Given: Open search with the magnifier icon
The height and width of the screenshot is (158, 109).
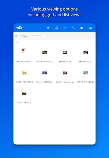Looking at the screenshot, I should [73, 28].
